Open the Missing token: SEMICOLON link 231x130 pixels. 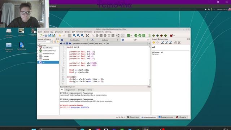80,107
